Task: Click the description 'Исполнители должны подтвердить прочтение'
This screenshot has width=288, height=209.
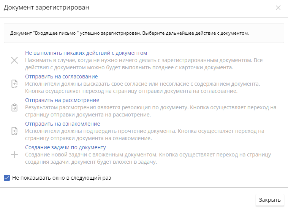Action: pos(144,135)
